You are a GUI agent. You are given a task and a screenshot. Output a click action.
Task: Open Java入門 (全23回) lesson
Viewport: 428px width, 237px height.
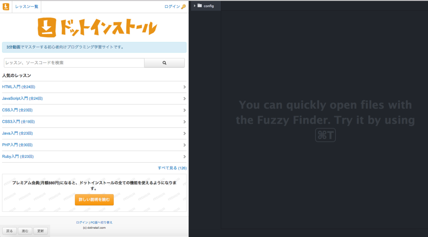[18, 133]
